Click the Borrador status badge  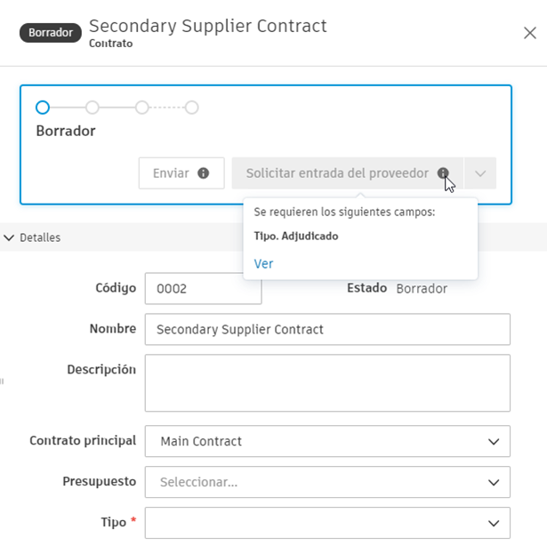pyautogui.click(x=51, y=33)
